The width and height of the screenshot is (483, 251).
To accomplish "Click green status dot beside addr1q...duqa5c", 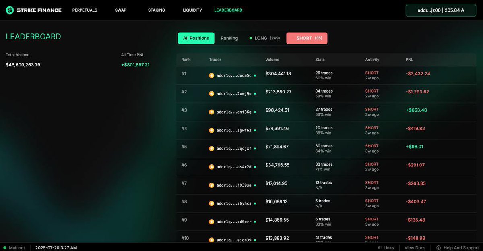I will (x=255, y=75).
